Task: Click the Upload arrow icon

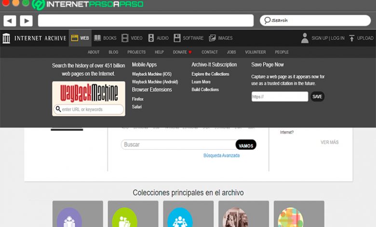Action: coord(351,38)
